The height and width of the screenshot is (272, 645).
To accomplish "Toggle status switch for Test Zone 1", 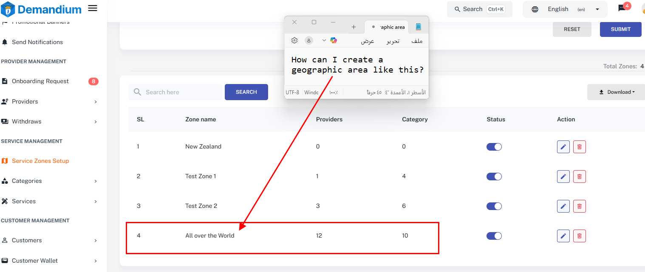I will (x=494, y=177).
